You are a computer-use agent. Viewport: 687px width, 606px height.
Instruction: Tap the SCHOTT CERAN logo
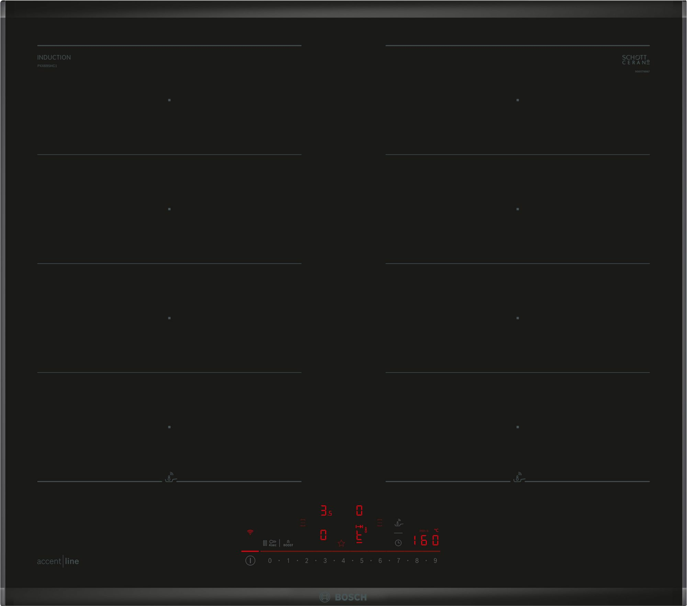pos(636,60)
